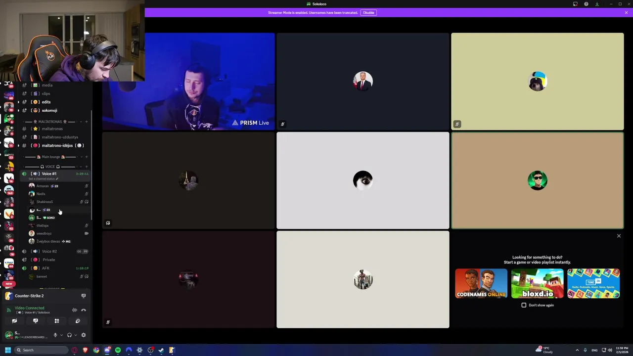Viewport: 633px width, 356px height.
Task: Select user weedboyz in voice list
Action: 58,233
